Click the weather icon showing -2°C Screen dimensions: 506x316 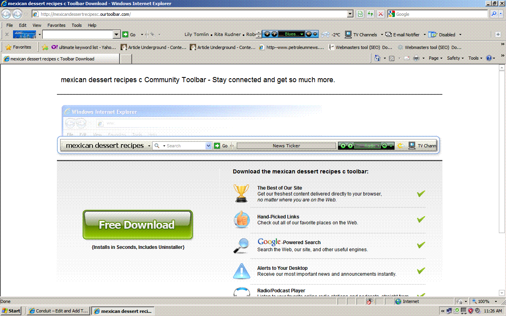point(325,35)
